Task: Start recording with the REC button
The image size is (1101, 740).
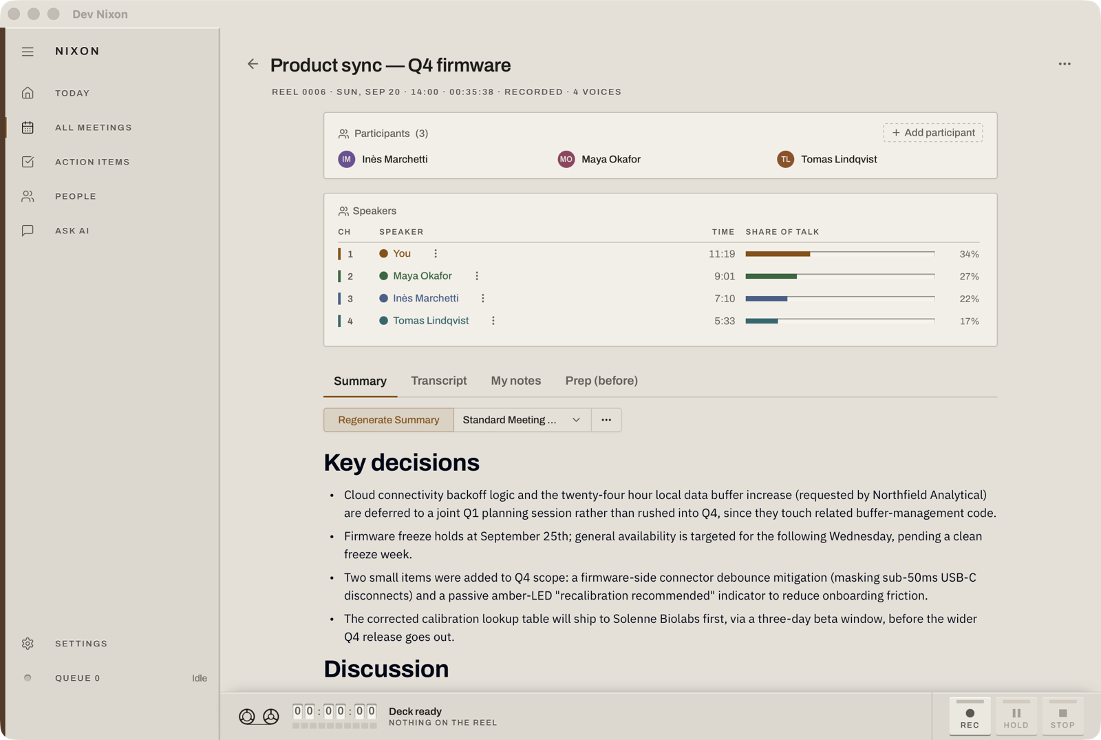Action: (x=970, y=717)
